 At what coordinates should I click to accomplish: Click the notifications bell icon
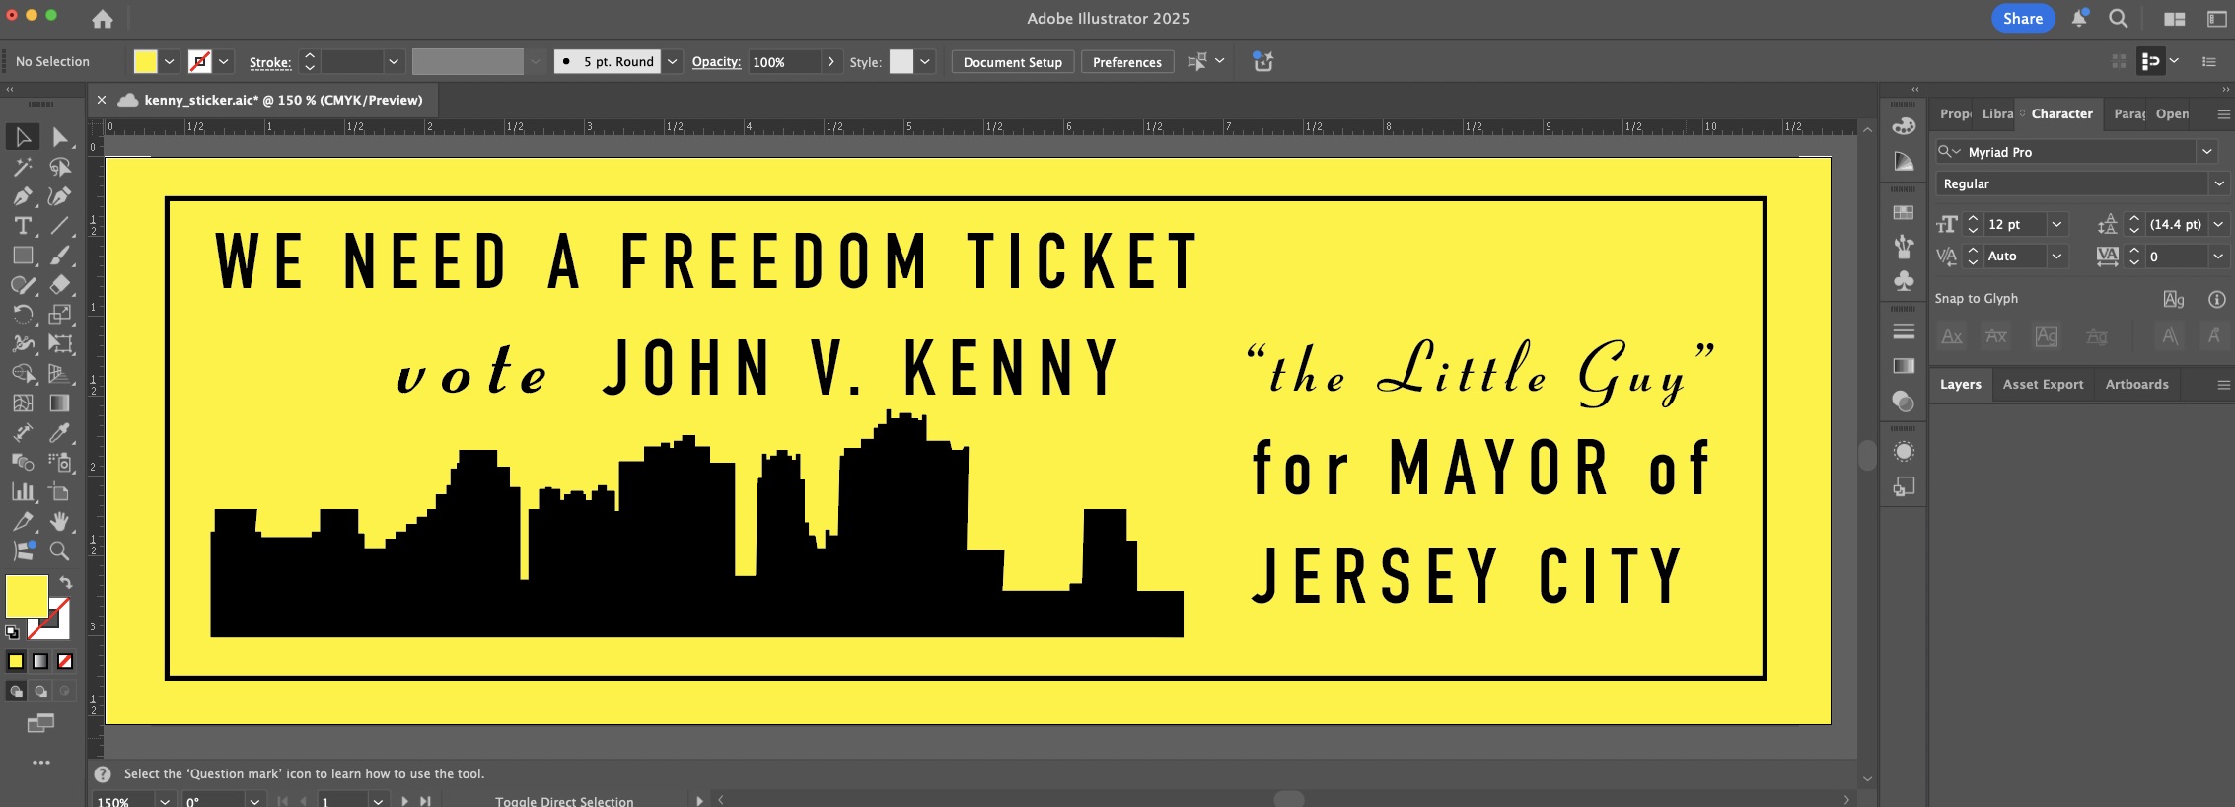pos(2078,18)
